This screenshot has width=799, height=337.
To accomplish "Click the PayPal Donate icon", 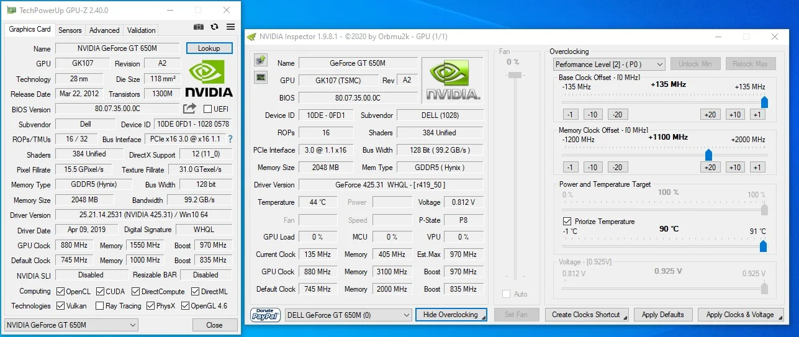I will tap(265, 315).
